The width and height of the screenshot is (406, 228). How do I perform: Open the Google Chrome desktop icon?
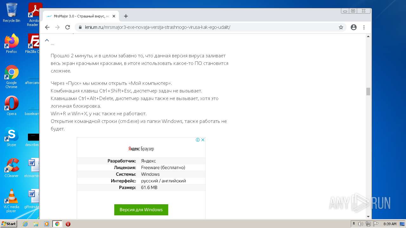(11, 77)
